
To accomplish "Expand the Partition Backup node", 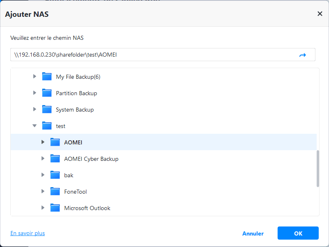I will (35, 93).
